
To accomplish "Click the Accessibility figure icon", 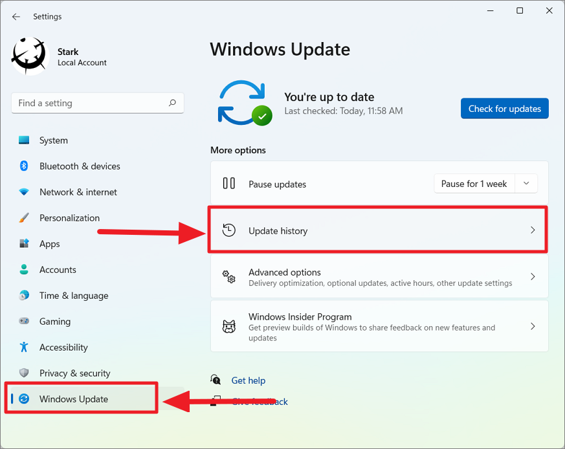I will (x=24, y=347).
